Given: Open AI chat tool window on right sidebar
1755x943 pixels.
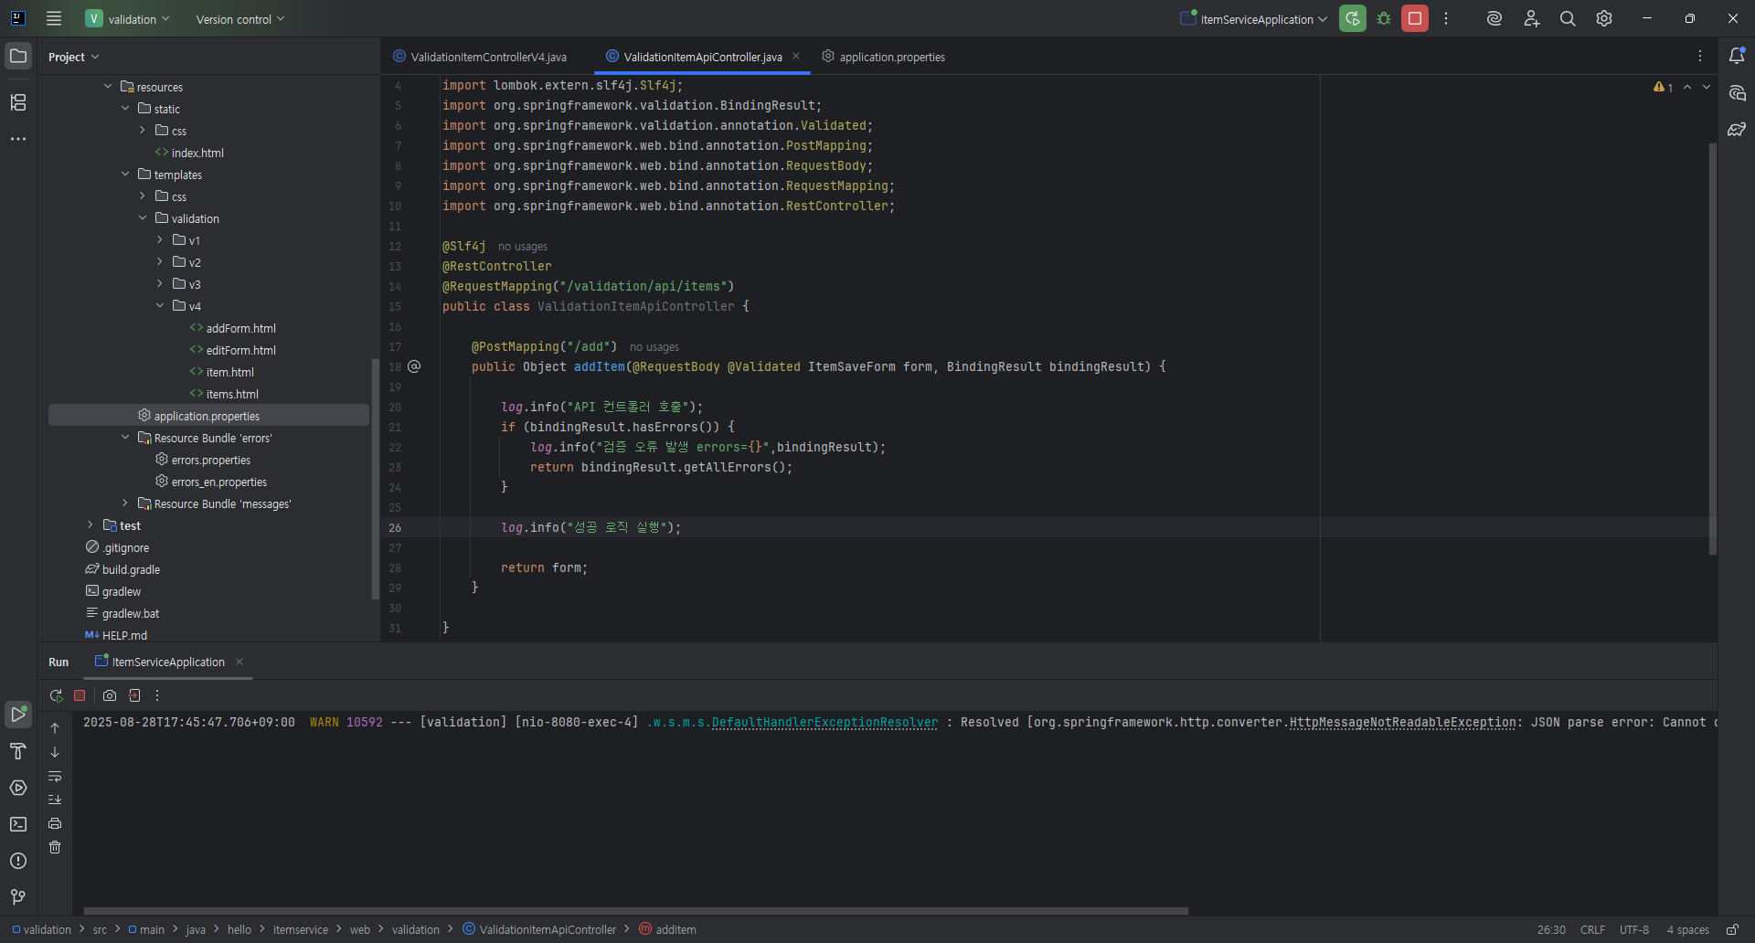Looking at the screenshot, I should (x=1737, y=93).
